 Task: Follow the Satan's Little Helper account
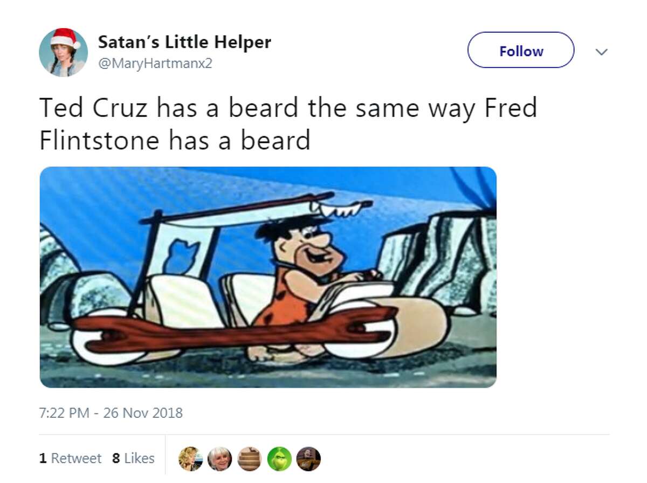tap(521, 50)
